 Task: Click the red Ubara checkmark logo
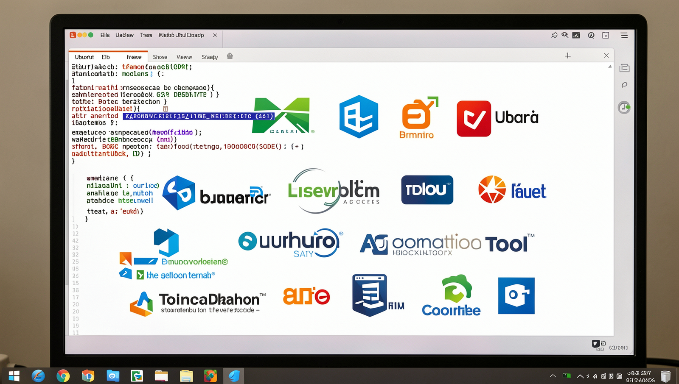pos(474,118)
